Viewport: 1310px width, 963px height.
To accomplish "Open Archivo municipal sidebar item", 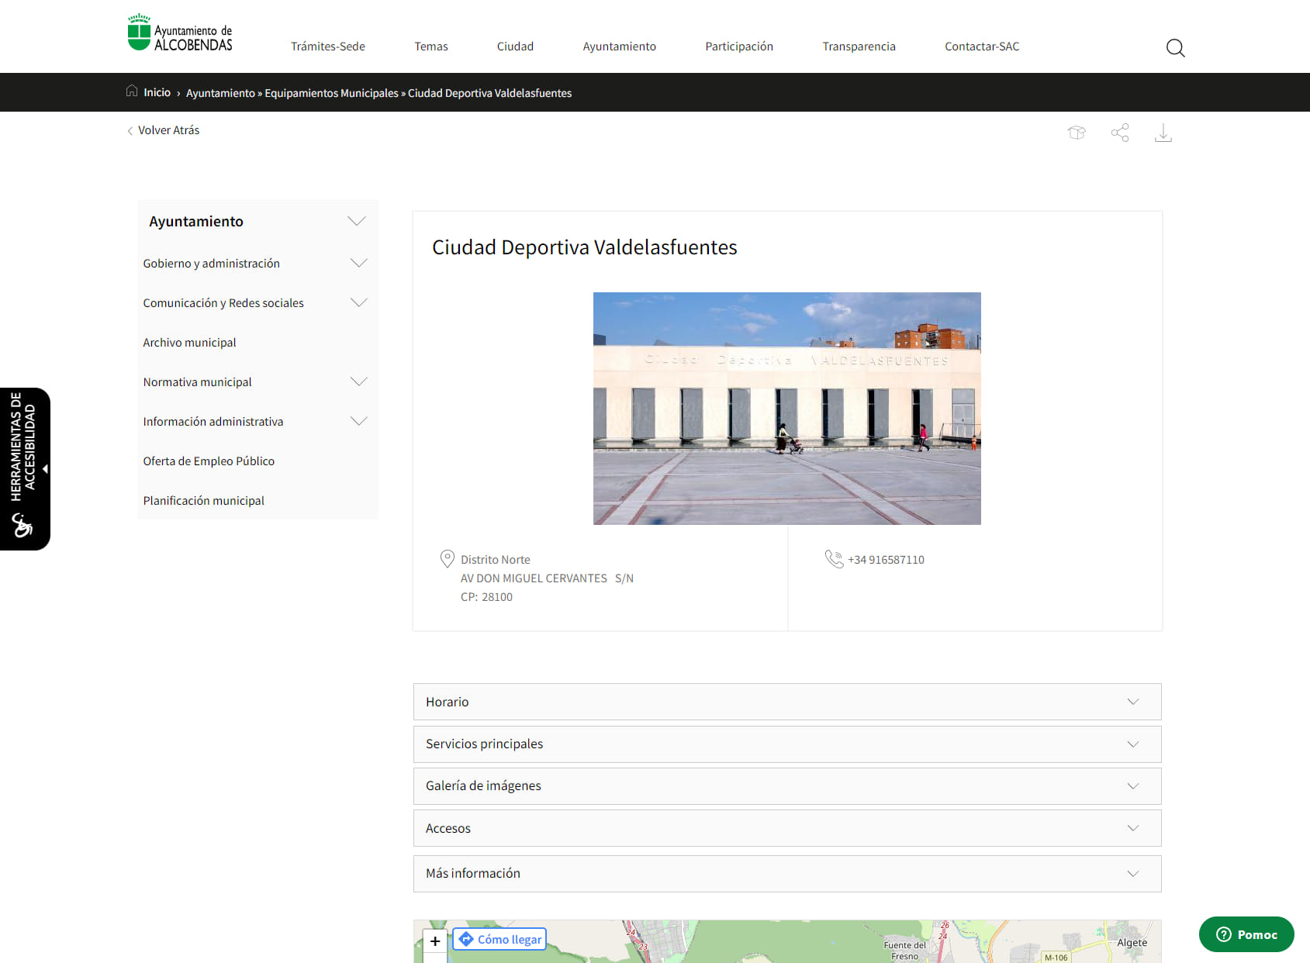I will pos(189,343).
